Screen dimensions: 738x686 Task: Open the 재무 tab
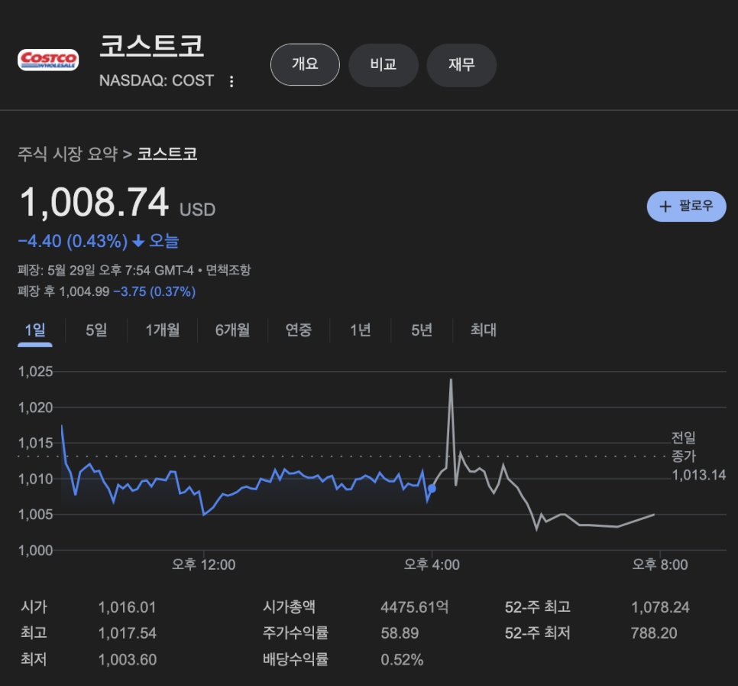[x=461, y=64]
